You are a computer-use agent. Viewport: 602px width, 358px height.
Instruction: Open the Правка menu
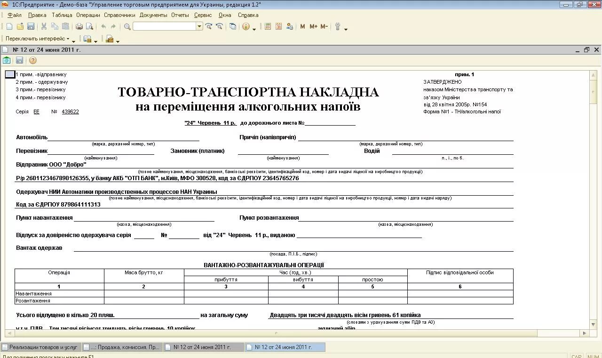click(x=37, y=15)
